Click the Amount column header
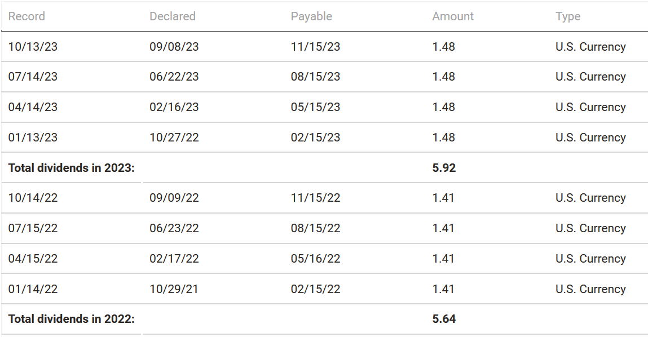 pyautogui.click(x=453, y=16)
